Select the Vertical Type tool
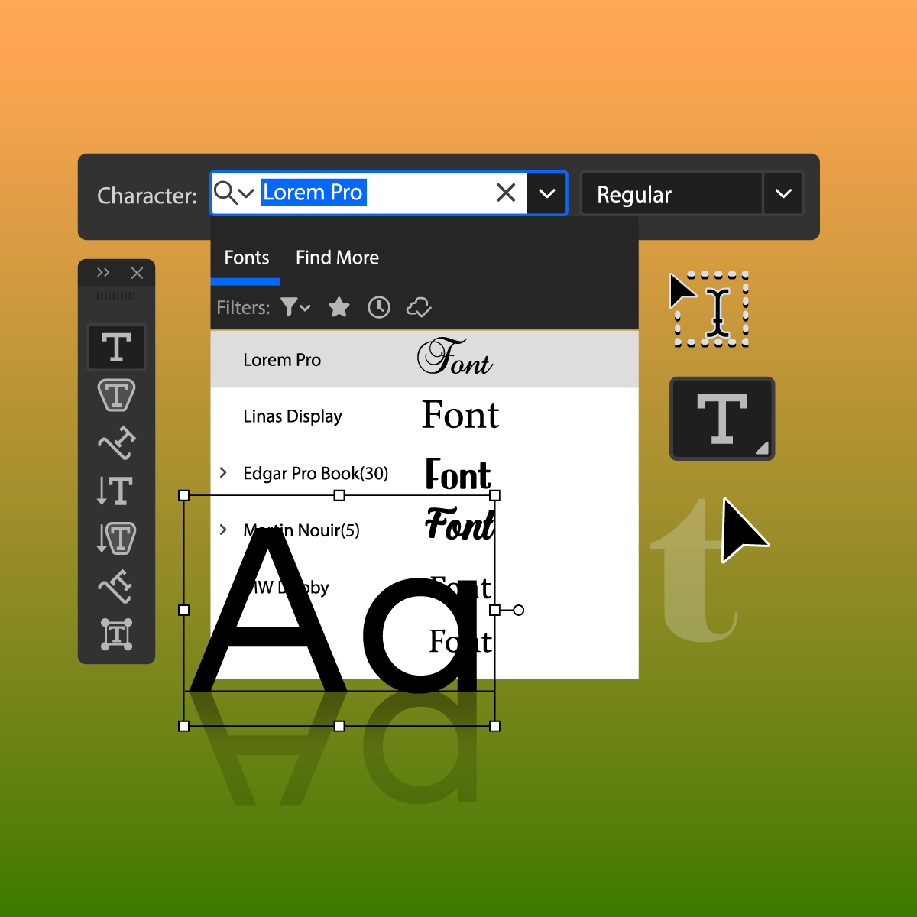The width and height of the screenshot is (917, 917). click(x=116, y=491)
